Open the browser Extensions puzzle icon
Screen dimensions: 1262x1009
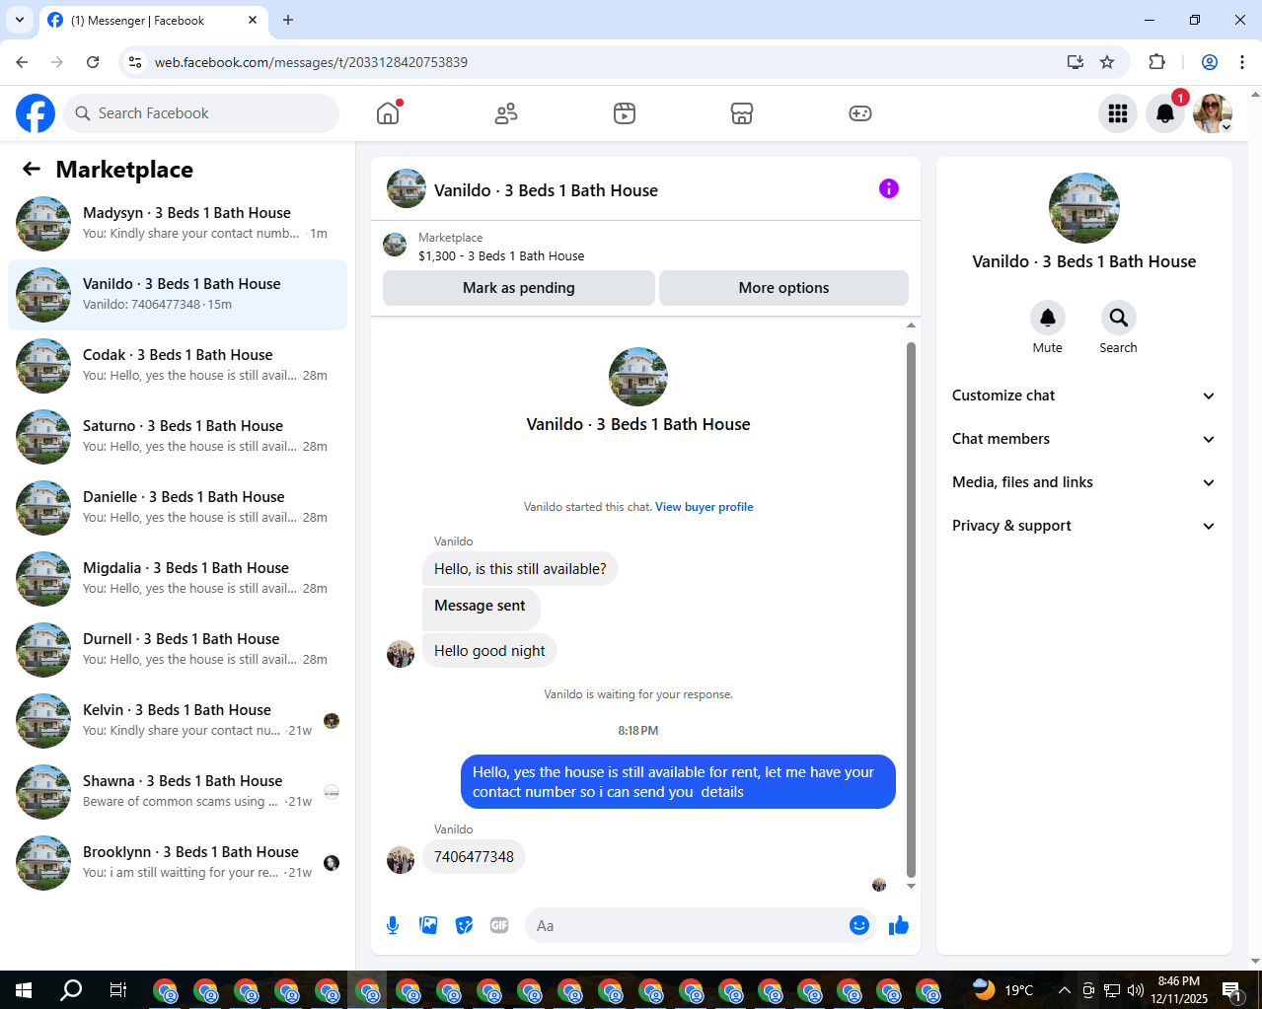[x=1157, y=62]
